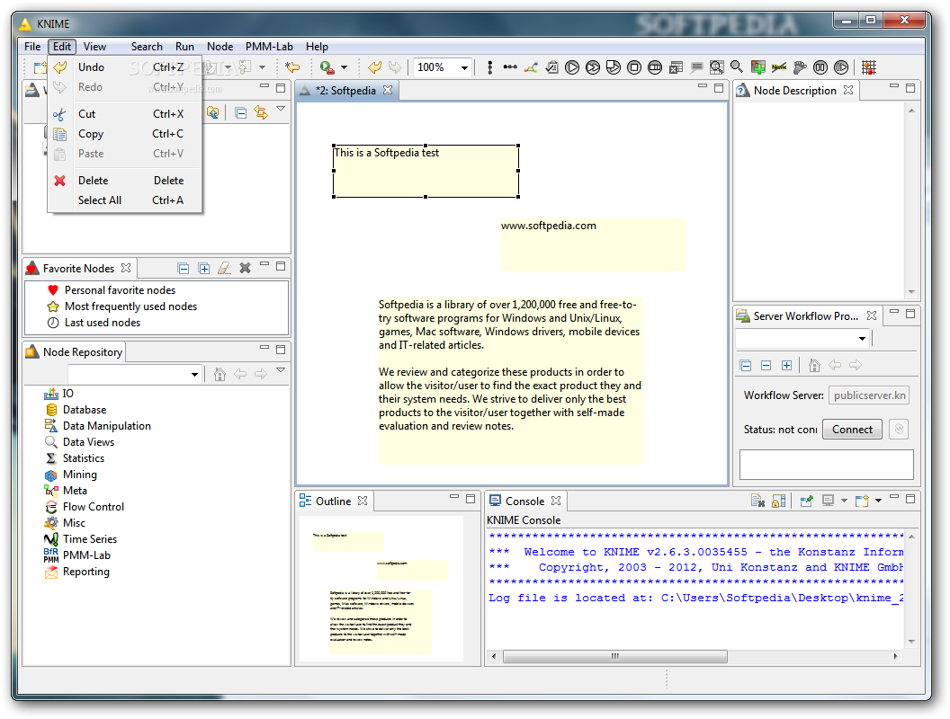This screenshot has height=719, width=950.
Task: Choose Undo from the Edit menu
Action: tap(124, 67)
